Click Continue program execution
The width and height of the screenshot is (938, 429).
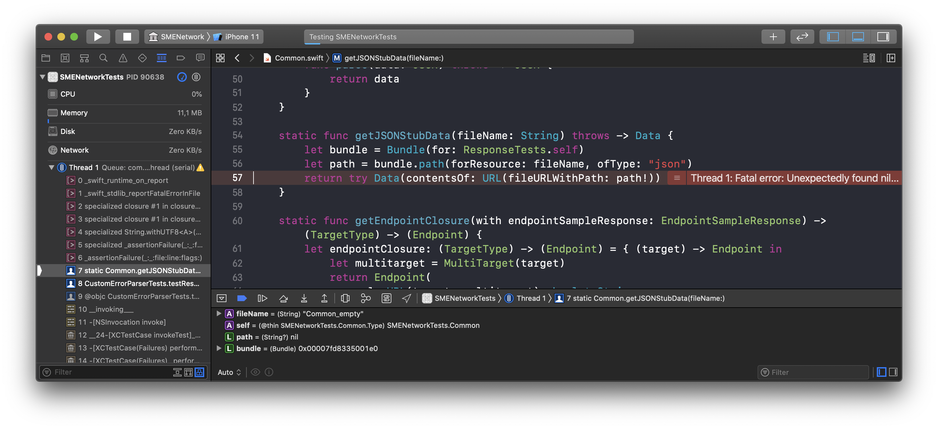[x=263, y=298]
